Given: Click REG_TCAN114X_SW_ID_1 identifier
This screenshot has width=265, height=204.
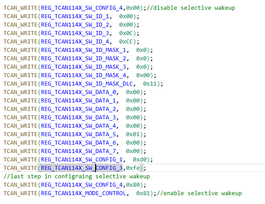Looking at the screenshot, I should pyautogui.click(x=75, y=16).
